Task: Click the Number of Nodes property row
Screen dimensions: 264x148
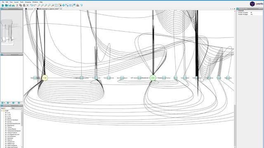Action: click(250, 13)
